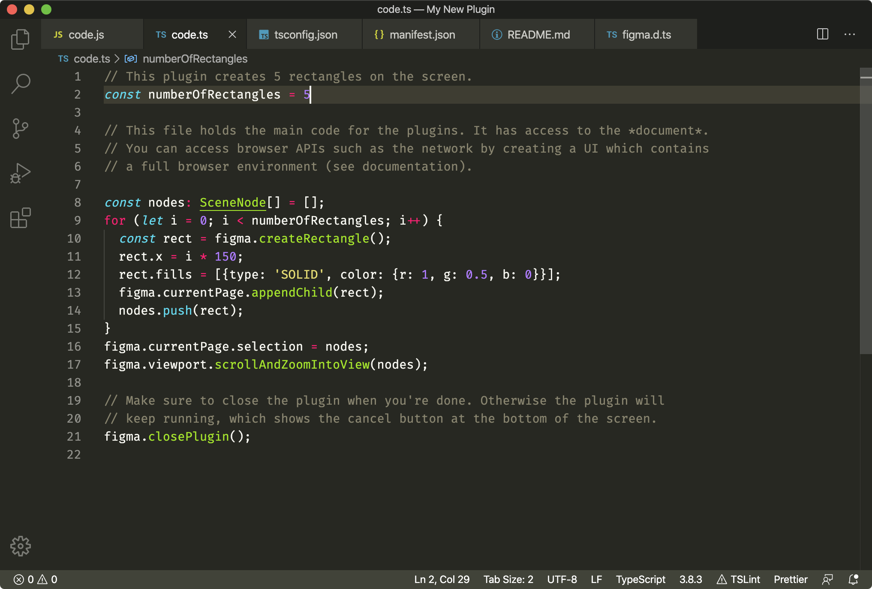Click the value 150 on line 11
This screenshot has width=872, height=589.
226,256
